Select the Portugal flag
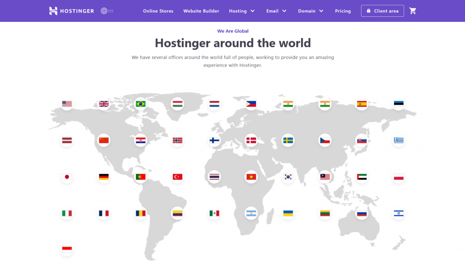Image resolution: width=465 pixels, height=265 pixels. click(x=141, y=177)
